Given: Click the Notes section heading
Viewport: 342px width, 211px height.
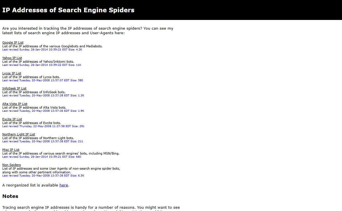Looking at the screenshot, I should coord(10,196).
